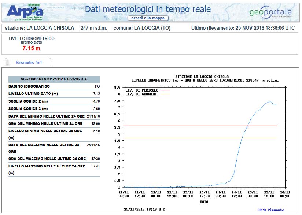Open the geoportale Arpa Piemonte logo
This screenshot has width=302, height=215.
click(x=270, y=12)
